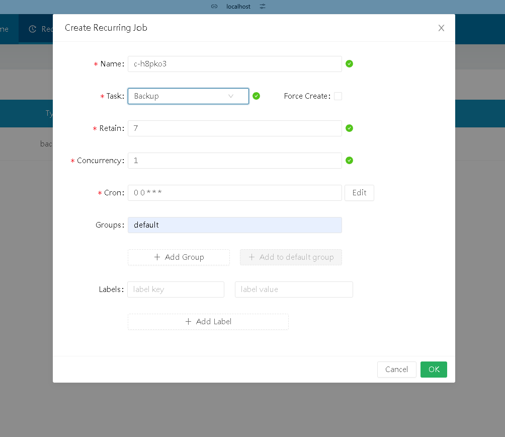Cancel the recurring job creation

click(x=396, y=370)
